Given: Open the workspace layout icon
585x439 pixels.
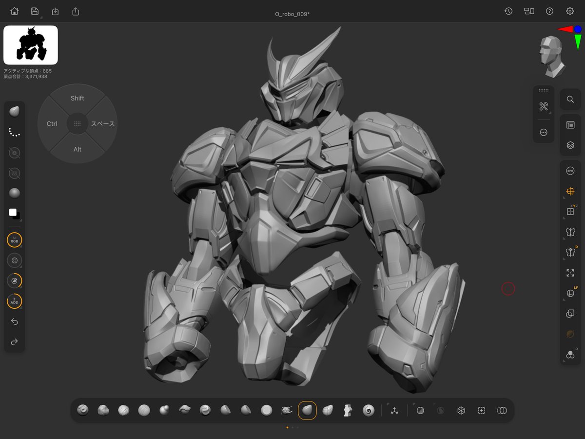Looking at the screenshot, I should coord(529,11).
